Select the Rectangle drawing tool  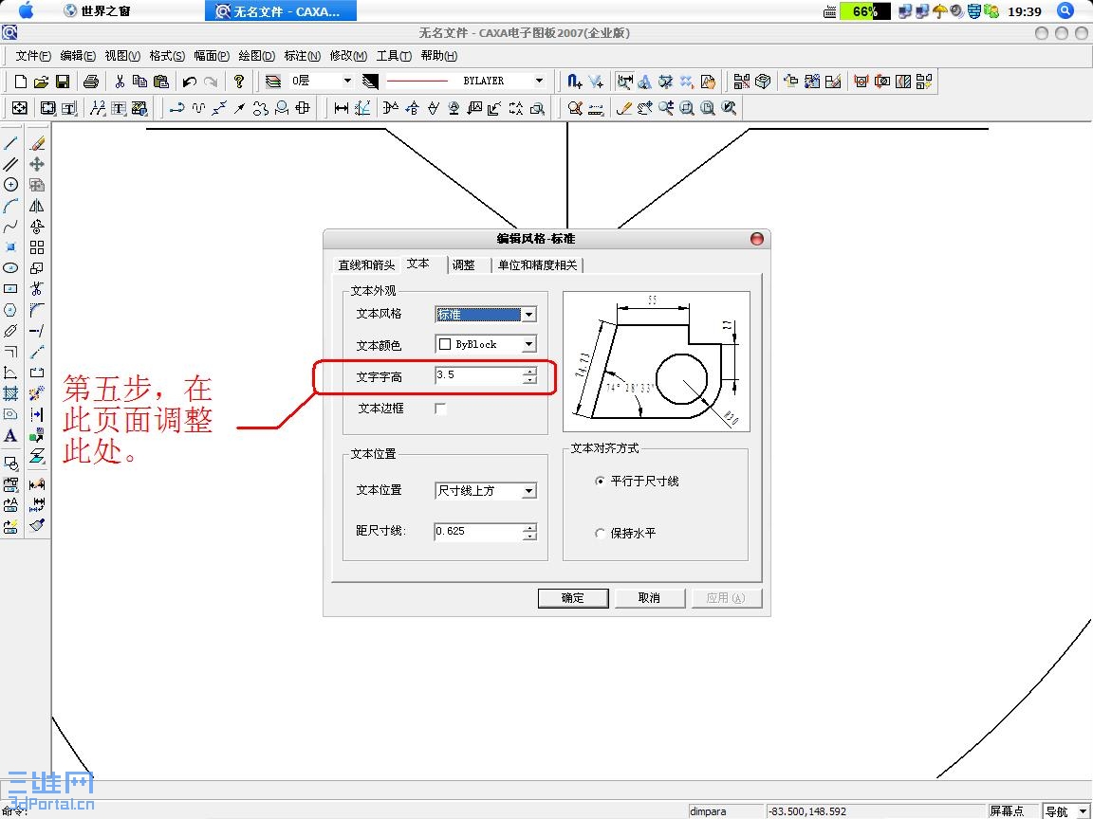10,288
